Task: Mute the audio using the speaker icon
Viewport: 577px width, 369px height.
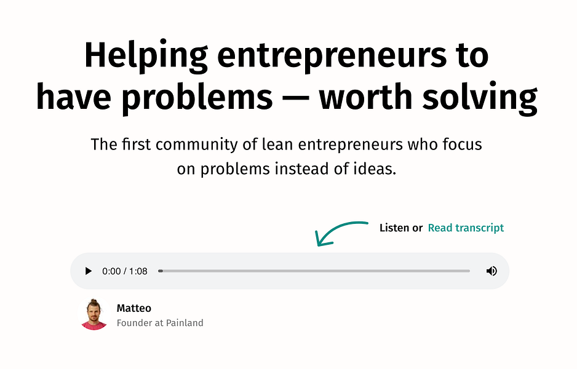Action: pyautogui.click(x=491, y=271)
